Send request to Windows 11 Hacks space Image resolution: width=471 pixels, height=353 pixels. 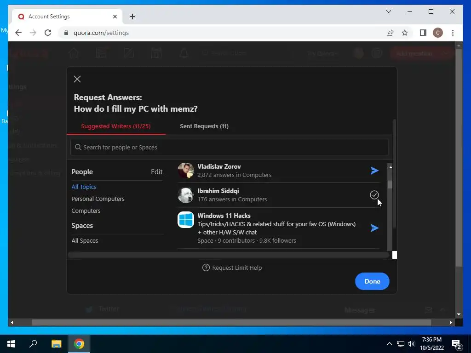click(374, 228)
